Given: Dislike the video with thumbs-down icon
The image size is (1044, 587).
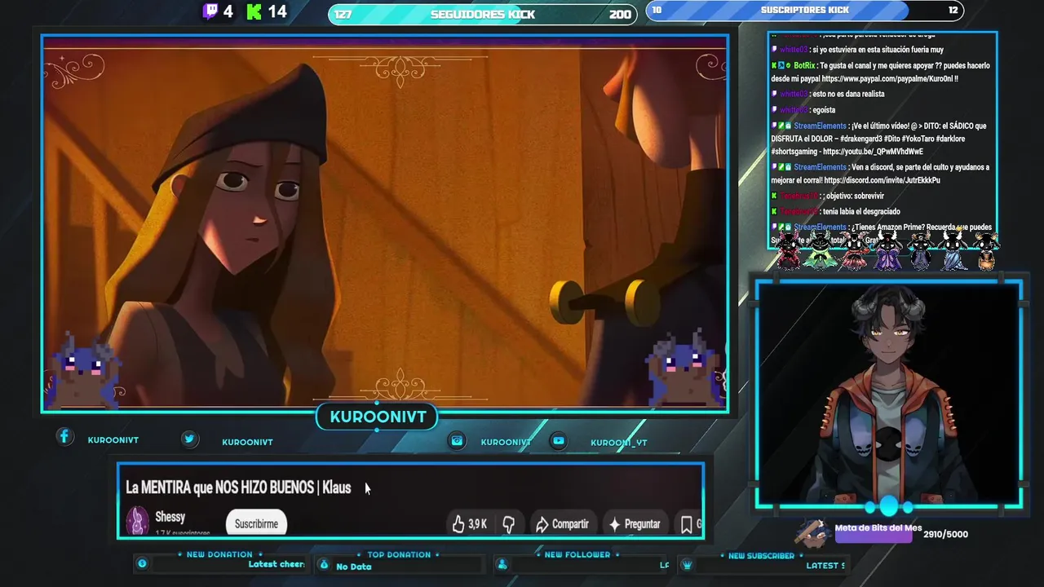Looking at the screenshot, I should 508,524.
